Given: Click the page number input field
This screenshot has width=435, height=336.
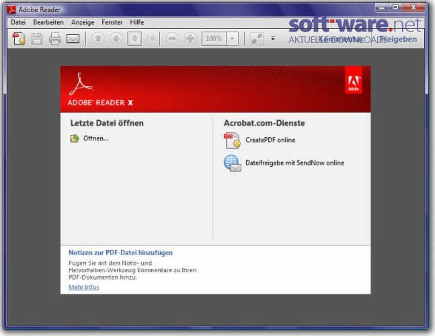Looking at the screenshot, I should pyautogui.click(x=134, y=38).
